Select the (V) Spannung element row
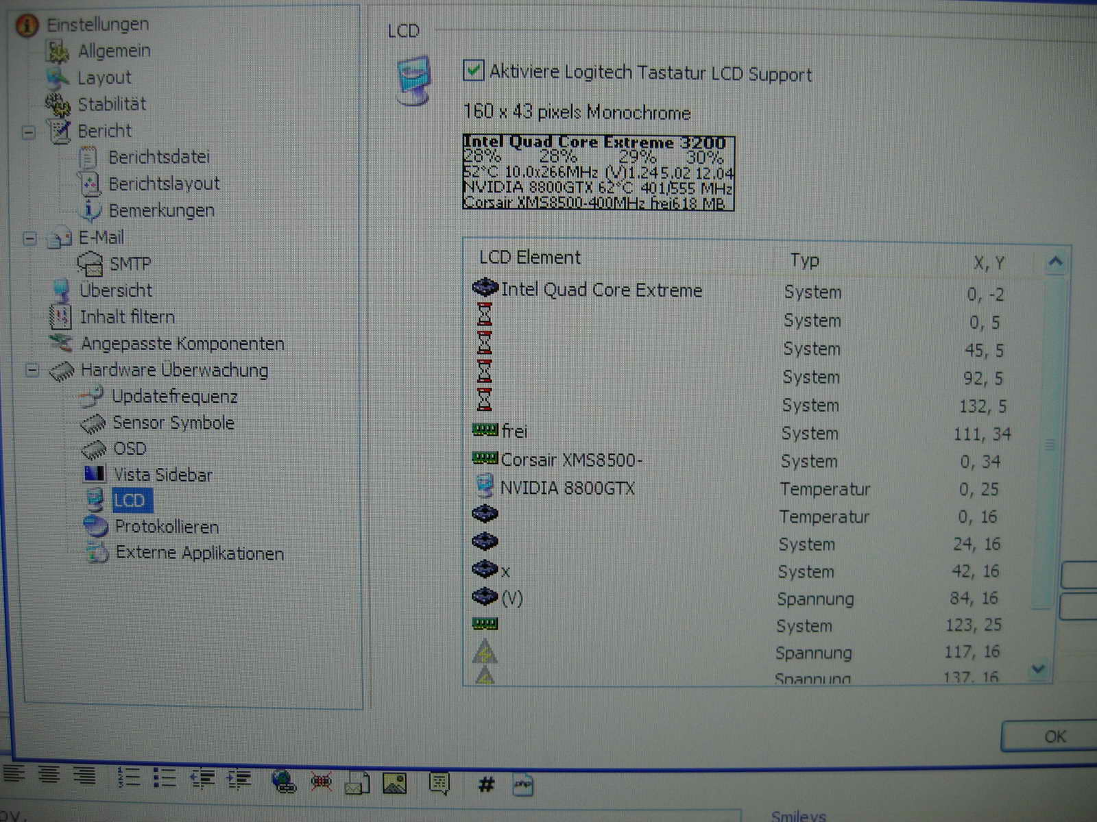 click(751, 598)
